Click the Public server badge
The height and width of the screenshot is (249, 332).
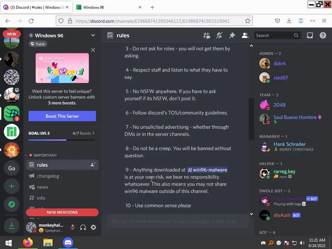tap(38, 44)
